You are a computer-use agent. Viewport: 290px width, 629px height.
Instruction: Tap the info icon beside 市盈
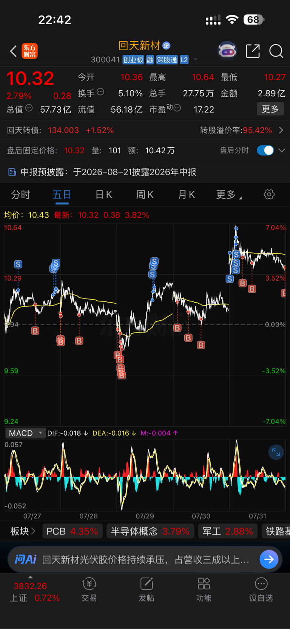tap(177, 108)
